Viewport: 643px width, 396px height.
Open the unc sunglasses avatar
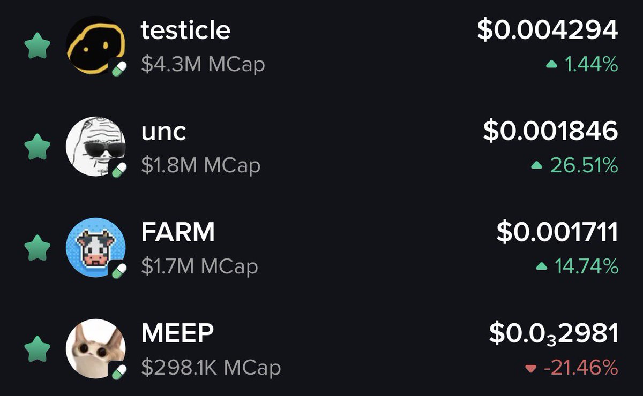tap(95, 146)
